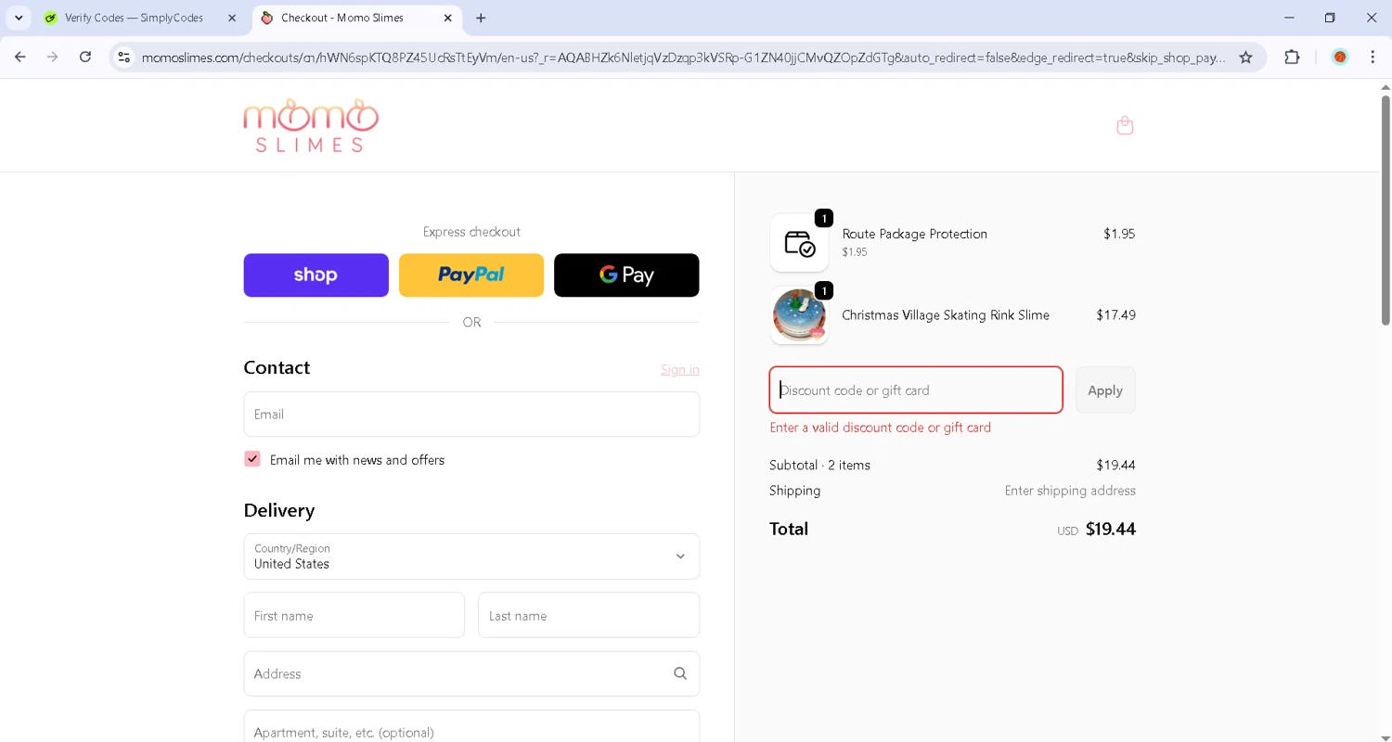Reload the checkout page

coord(85,58)
